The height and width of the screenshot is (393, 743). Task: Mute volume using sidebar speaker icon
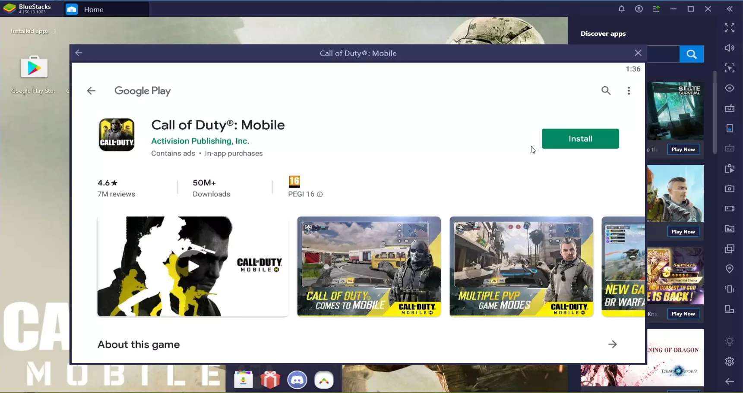729,48
